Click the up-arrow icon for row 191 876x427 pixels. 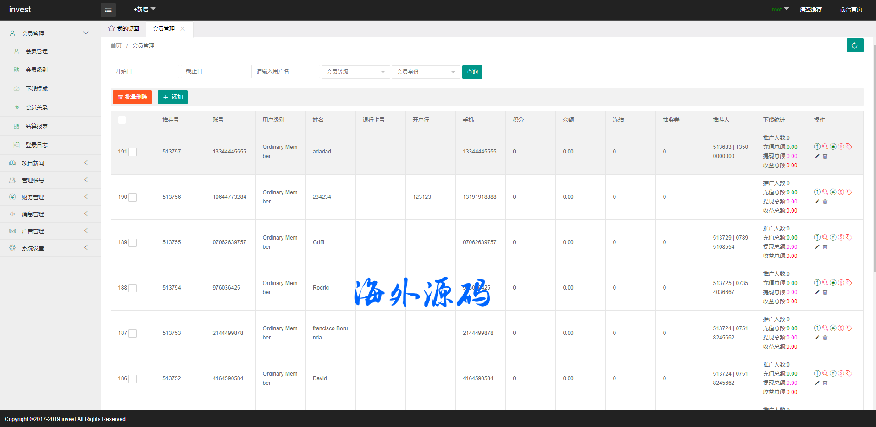817,147
